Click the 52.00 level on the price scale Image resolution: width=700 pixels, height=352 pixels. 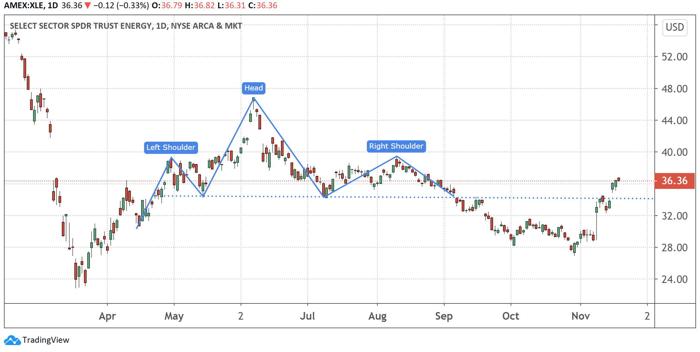[x=674, y=57]
